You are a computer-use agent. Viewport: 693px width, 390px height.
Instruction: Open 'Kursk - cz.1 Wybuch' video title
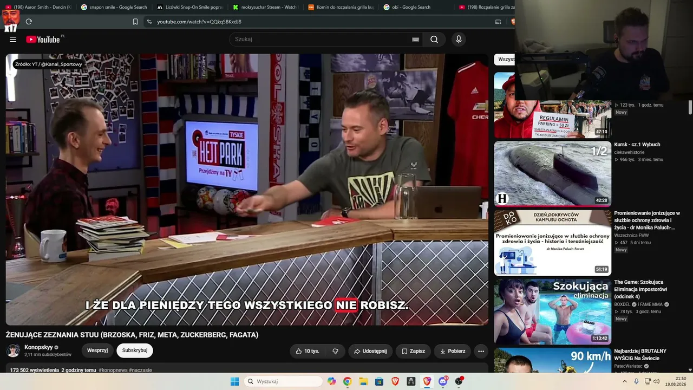(637, 145)
